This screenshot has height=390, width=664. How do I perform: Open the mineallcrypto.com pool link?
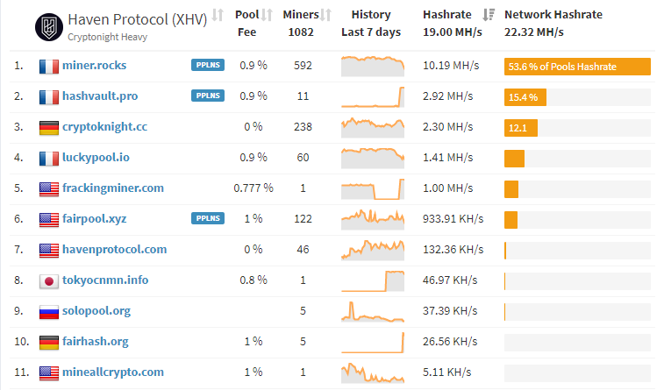112,372
